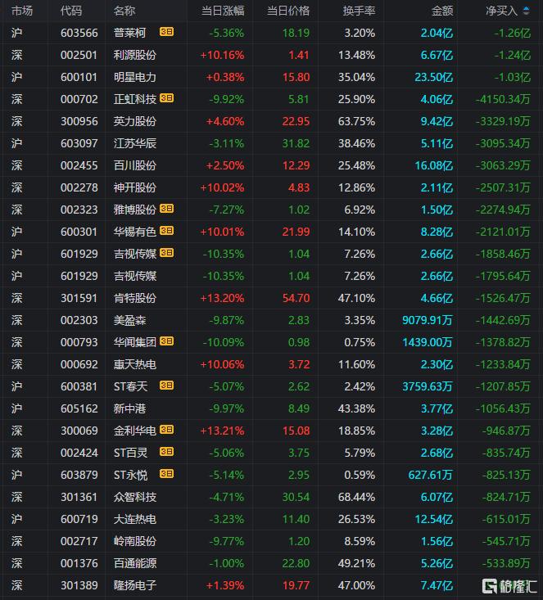Click the 3日 badge next to 普莱柯
Screen dimensions: 543x600
pos(166,32)
